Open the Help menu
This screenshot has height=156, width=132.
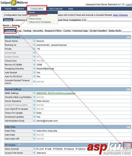click(x=70, y=9)
